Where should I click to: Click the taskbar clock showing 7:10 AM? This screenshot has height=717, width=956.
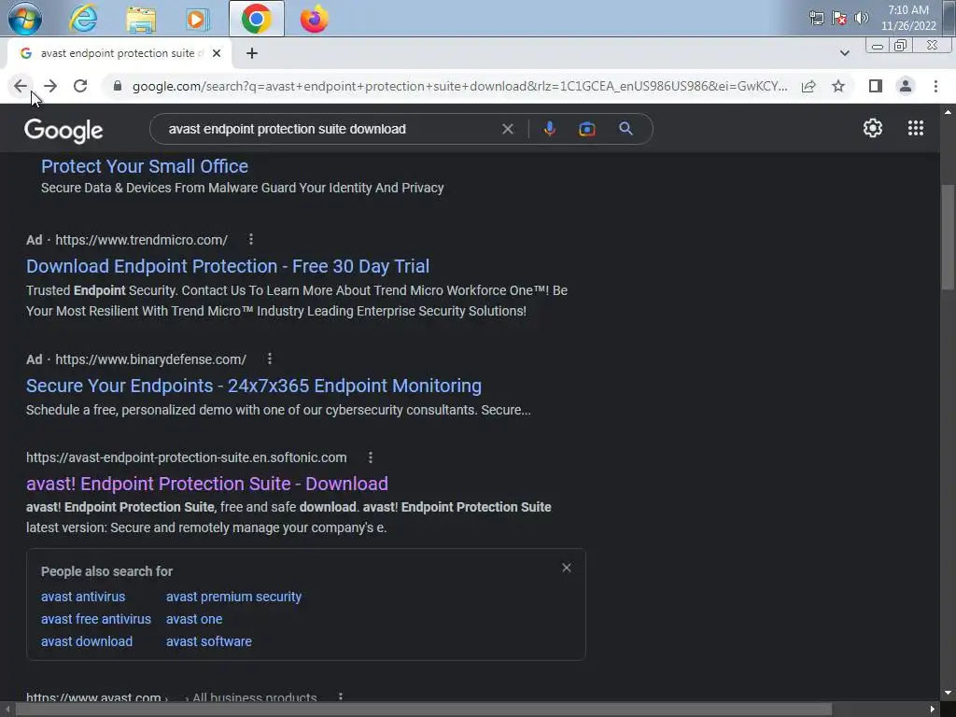[908, 18]
